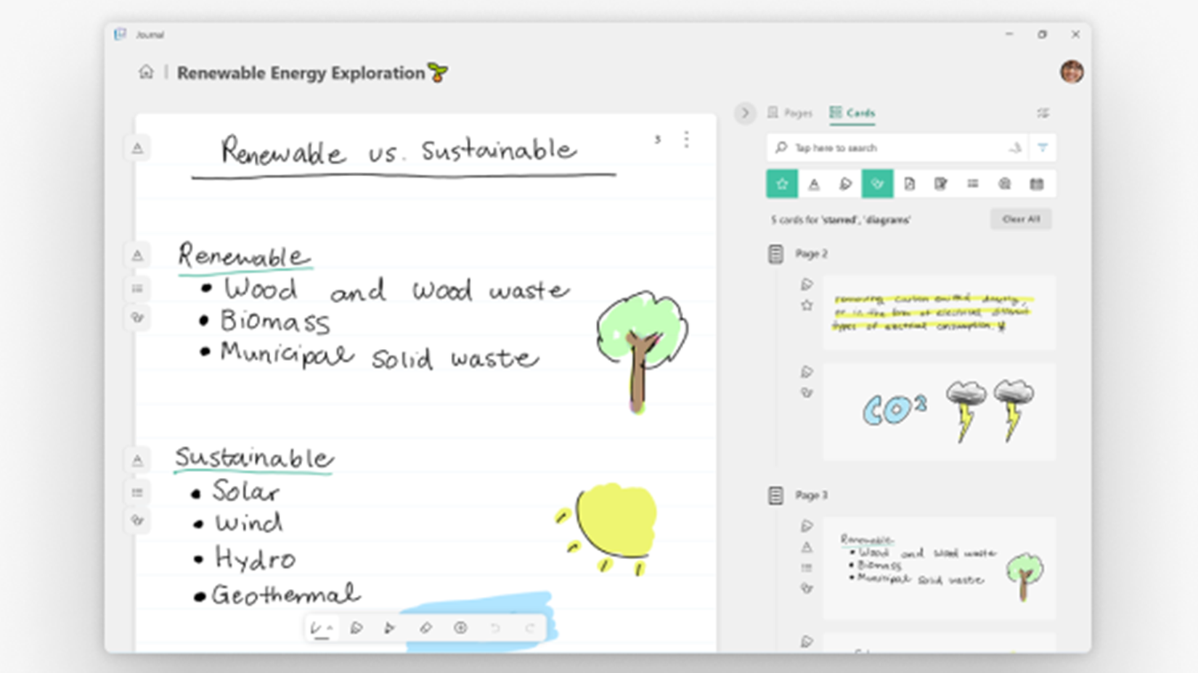
Task: Expand pen options with the caret arrow
Action: pos(330,628)
